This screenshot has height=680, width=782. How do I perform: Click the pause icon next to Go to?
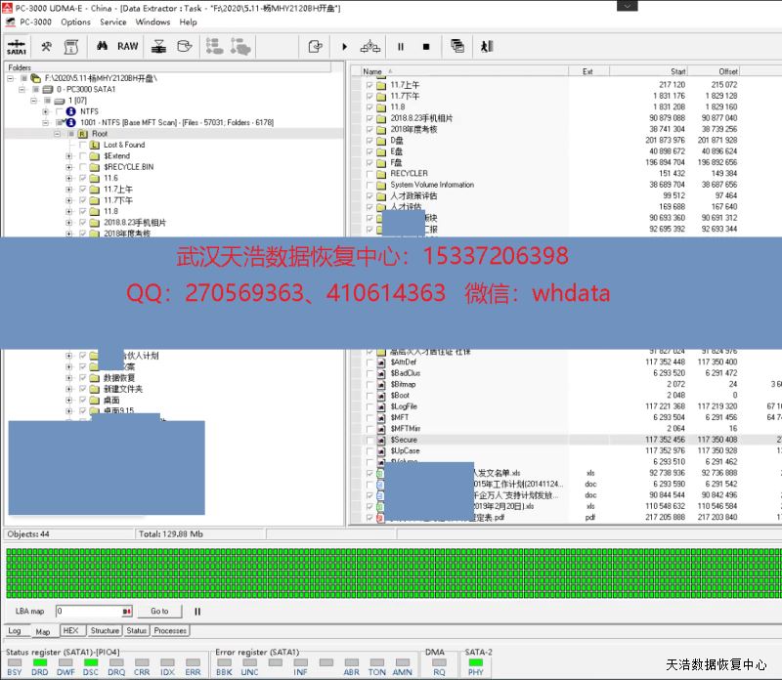[x=197, y=612]
